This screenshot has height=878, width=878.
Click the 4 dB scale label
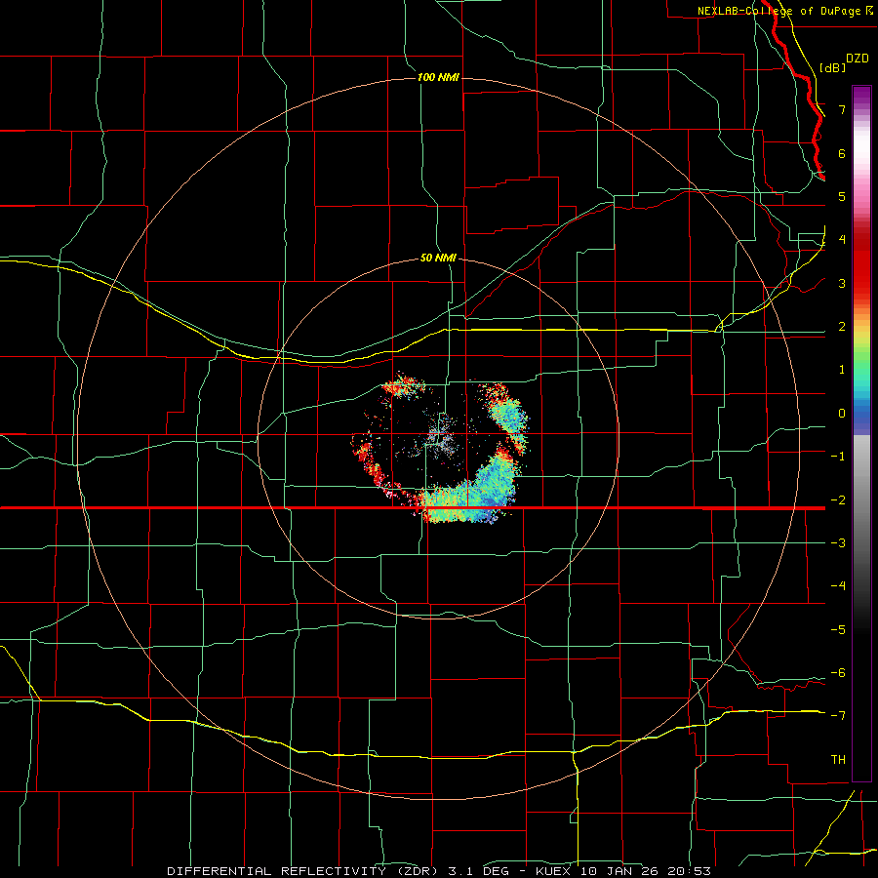pos(842,240)
